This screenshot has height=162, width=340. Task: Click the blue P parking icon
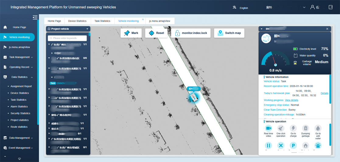click(293, 146)
